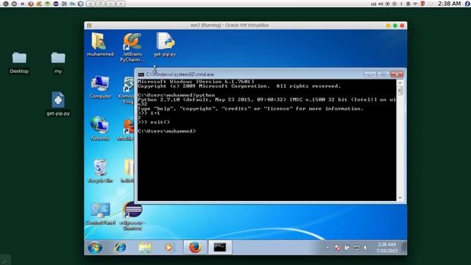Select get-pip.py on the Windows 7 desktop
This screenshot has height=265, width=471.
coord(165,44)
